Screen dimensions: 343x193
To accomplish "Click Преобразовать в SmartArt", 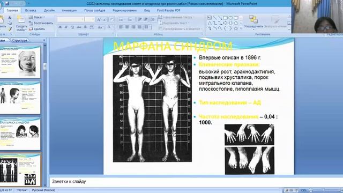I will pos(180,28).
